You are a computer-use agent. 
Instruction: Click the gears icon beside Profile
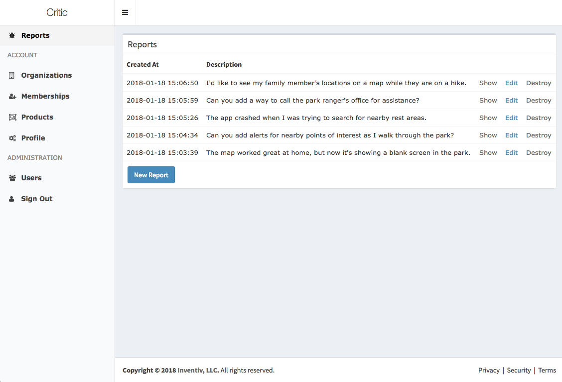point(12,138)
